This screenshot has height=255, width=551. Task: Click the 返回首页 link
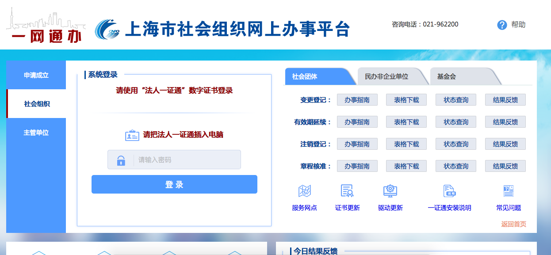click(x=513, y=224)
